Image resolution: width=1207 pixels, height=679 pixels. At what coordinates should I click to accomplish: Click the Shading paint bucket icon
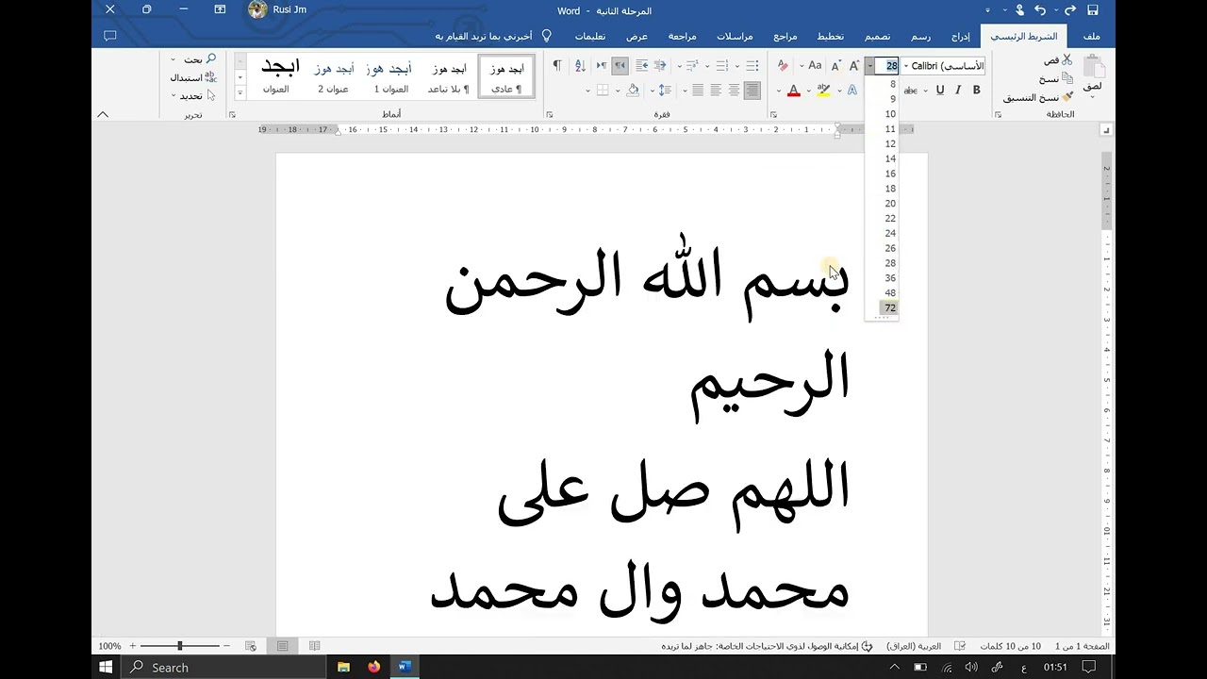point(633,91)
